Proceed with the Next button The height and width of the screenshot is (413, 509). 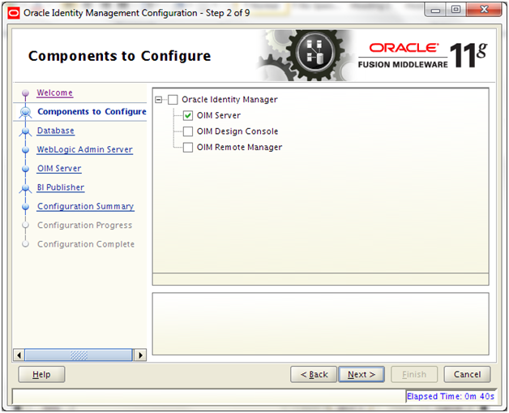[x=361, y=375]
